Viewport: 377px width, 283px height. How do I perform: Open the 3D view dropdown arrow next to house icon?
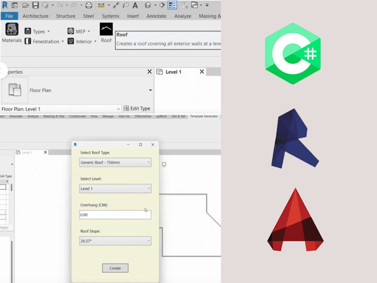(x=155, y=5)
